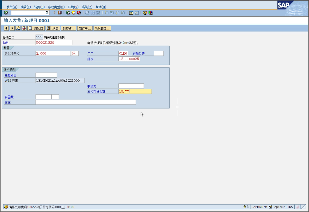Image resolution: width=309 pixels, height=212 pixels.
Task: Click the 新项目 button
Action: [36, 28]
